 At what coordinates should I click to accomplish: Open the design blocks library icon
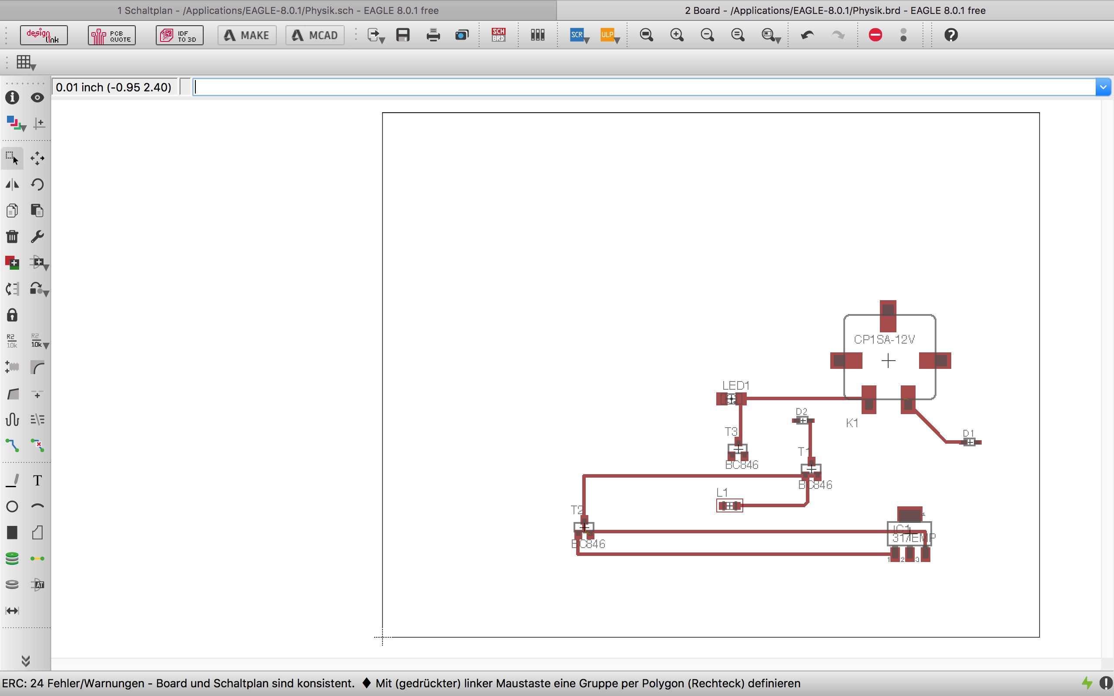(x=538, y=35)
